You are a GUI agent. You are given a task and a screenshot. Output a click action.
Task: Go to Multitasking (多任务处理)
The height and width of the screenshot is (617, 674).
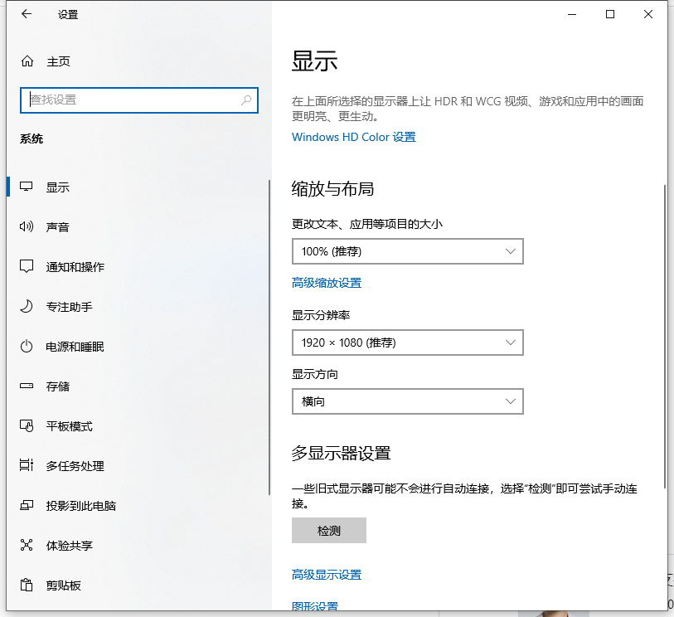75,466
